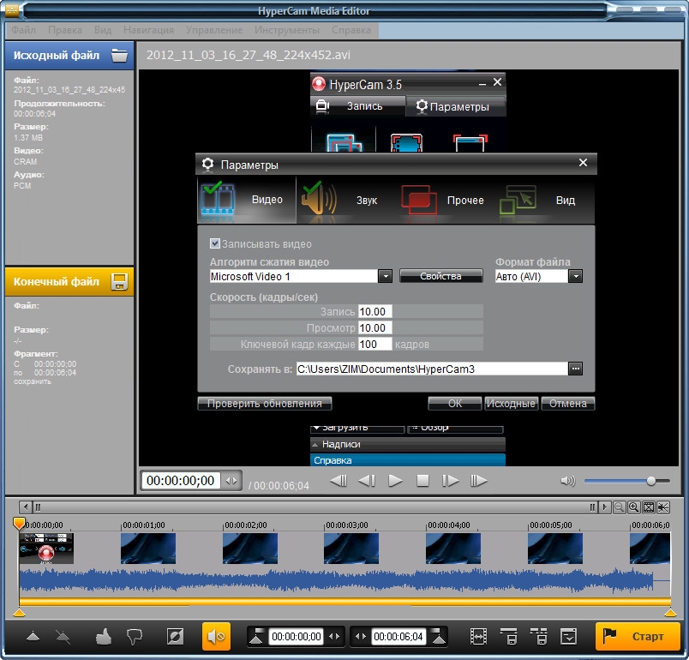Click the thumbs-up mark fragment icon
Screen dimensions: 689x660
click(x=104, y=637)
